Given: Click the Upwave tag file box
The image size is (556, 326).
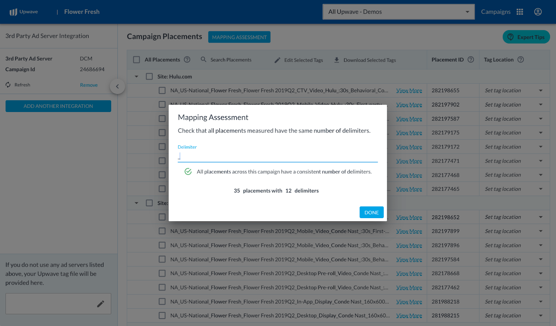Looking at the screenshot, I should pyautogui.click(x=58, y=304).
